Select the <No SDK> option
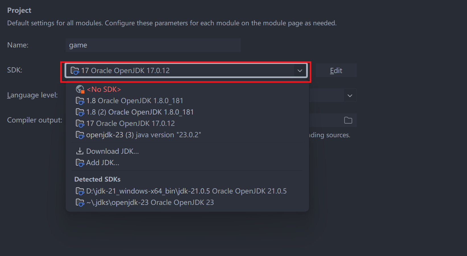The width and height of the screenshot is (467, 256). pos(104,89)
